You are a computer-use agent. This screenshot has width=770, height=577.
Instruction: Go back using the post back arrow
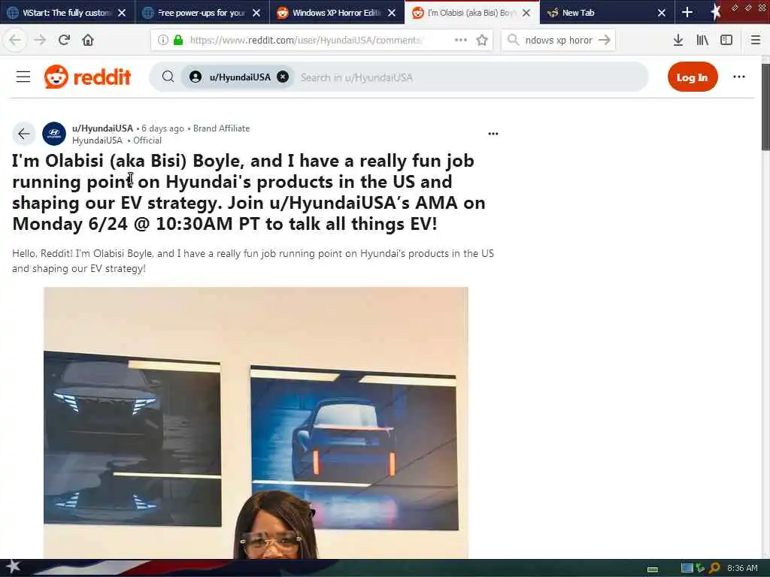[x=23, y=134]
